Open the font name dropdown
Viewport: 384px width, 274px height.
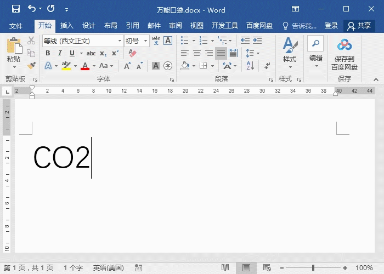point(120,41)
